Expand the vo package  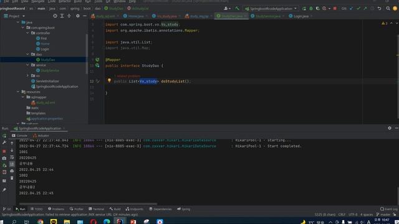27,76
